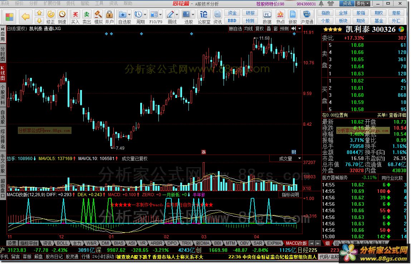The height and width of the screenshot is (264, 411).
Task: Toggle 预测 forecast above chart
Action: 284,29
